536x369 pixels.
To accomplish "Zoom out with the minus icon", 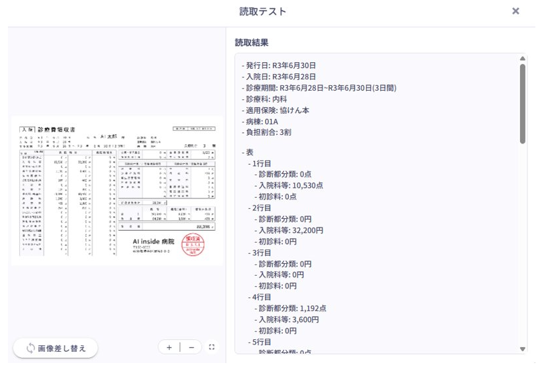I will click(x=190, y=348).
